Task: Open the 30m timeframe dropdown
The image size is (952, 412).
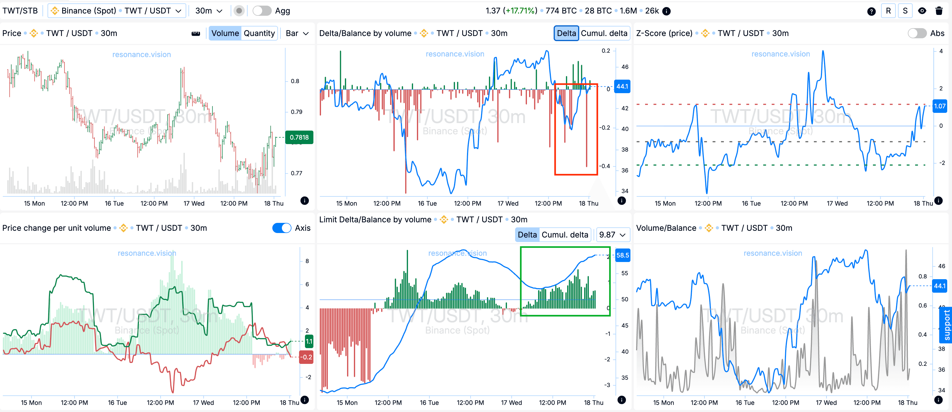Action: (209, 11)
